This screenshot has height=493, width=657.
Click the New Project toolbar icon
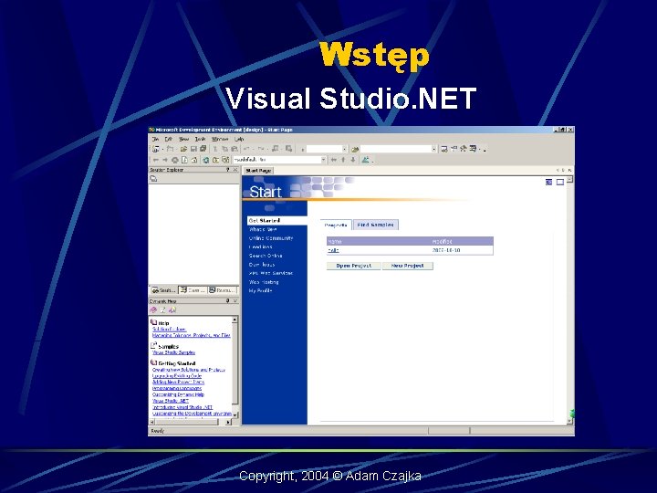pyautogui.click(x=155, y=149)
